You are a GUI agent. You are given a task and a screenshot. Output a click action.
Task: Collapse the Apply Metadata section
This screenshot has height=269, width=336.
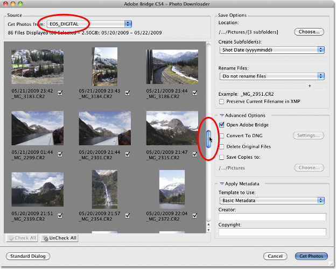tap(222, 184)
